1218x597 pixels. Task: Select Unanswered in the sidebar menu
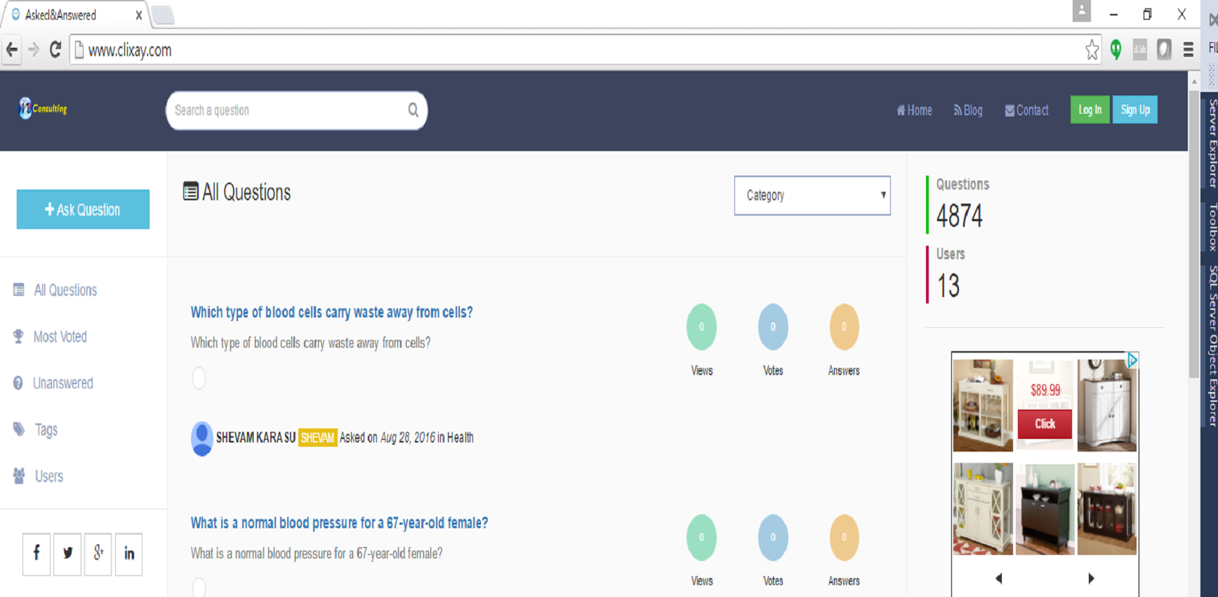pyautogui.click(x=63, y=383)
